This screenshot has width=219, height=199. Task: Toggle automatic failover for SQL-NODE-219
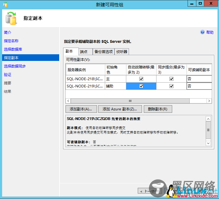pos(141,86)
